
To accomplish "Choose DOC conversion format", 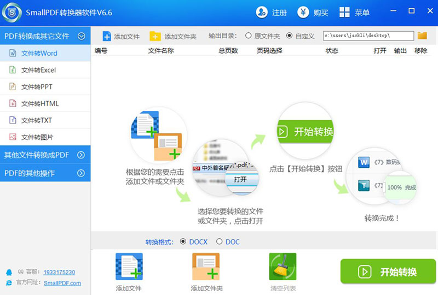I will coord(220,241).
